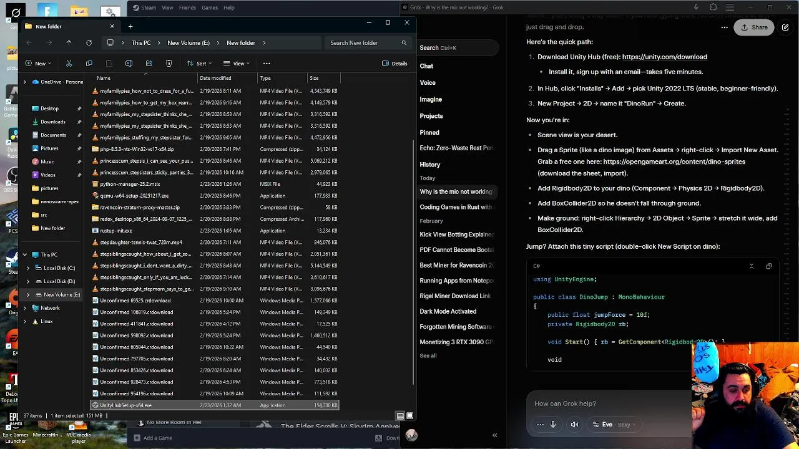Click the Rename icon in Explorer toolbar

(x=129, y=63)
